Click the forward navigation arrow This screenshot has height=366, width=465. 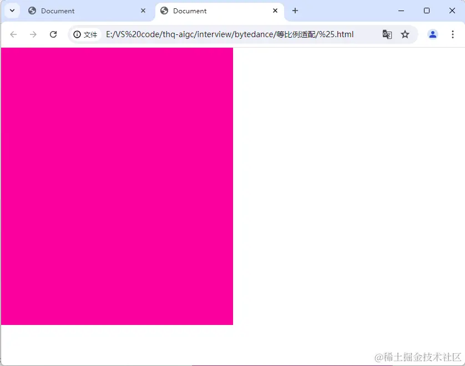pos(33,34)
